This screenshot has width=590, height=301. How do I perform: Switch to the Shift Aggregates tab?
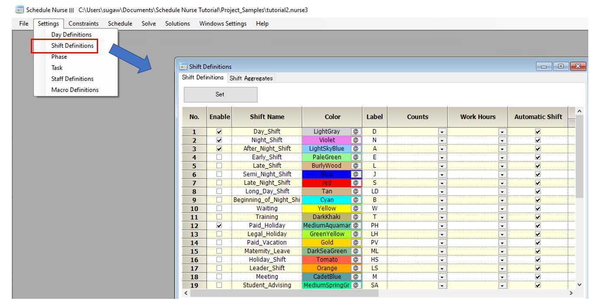[x=251, y=78]
